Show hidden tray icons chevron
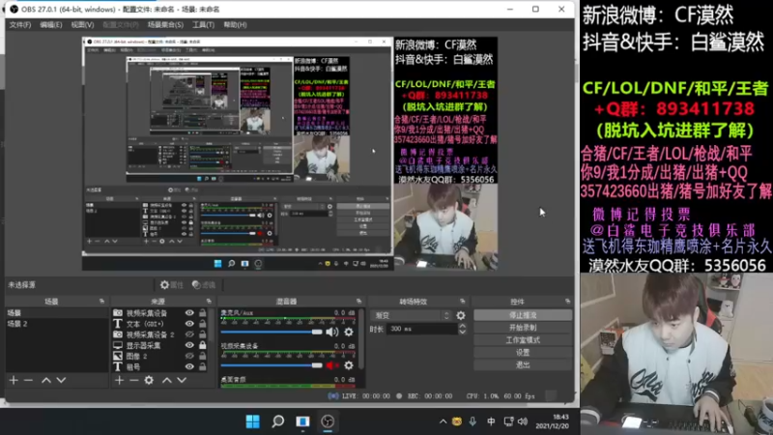 pos(443,421)
